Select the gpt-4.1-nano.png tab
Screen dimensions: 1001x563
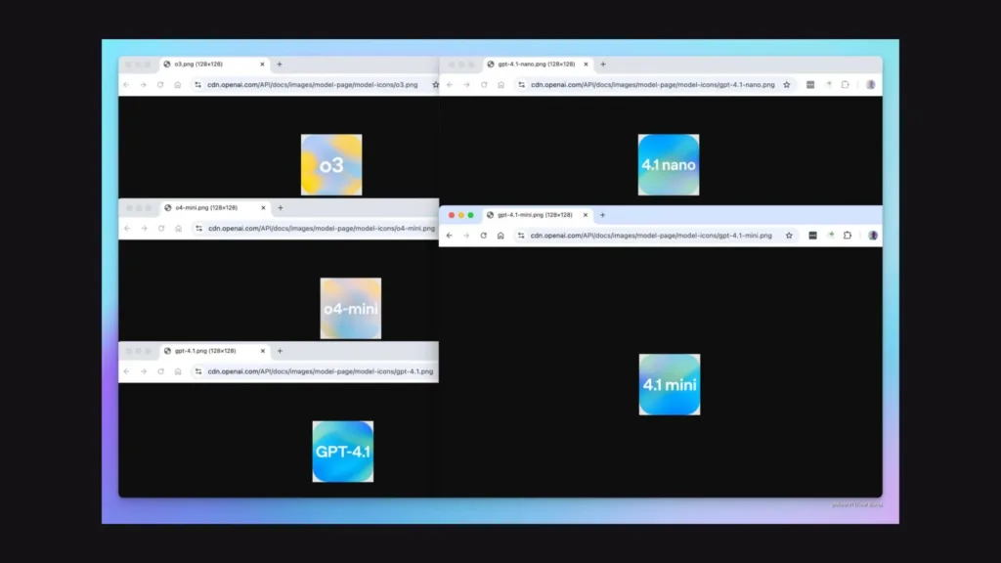point(537,65)
